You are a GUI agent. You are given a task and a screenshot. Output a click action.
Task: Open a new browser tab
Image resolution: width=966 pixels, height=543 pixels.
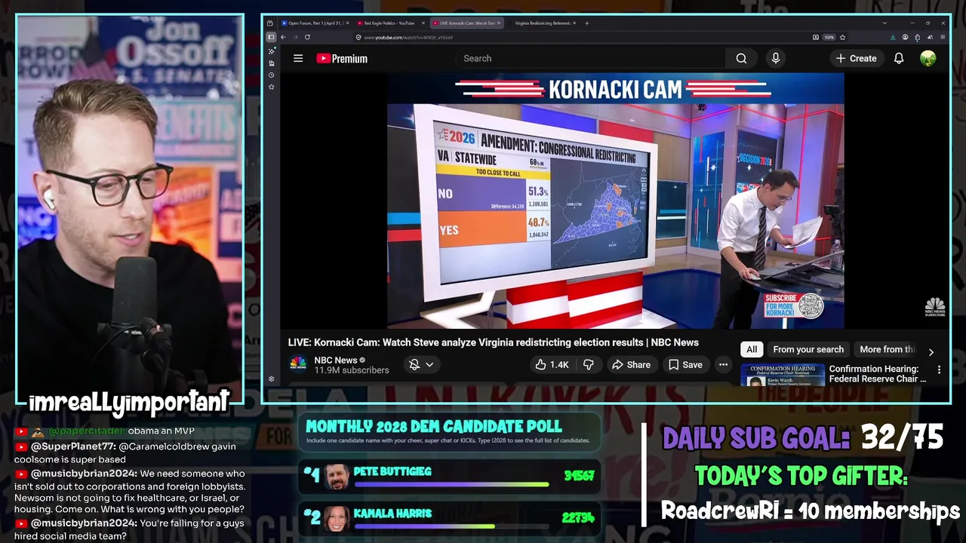[587, 23]
